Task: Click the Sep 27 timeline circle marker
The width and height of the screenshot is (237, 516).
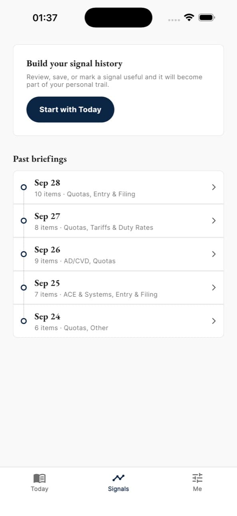Action: pyautogui.click(x=24, y=221)
